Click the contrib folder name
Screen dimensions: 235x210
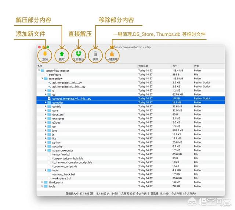[57, 106]
